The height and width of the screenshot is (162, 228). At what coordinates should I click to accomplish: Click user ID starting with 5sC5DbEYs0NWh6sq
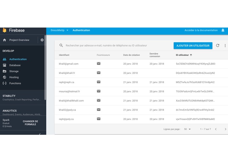(x=196, y=64)
